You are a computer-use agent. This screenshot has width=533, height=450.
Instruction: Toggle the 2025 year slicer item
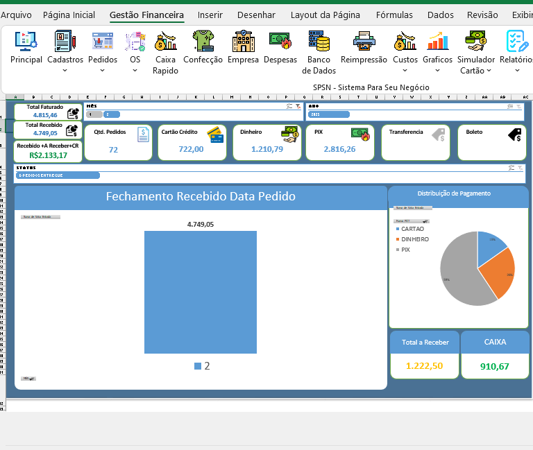tap(329, 114)
